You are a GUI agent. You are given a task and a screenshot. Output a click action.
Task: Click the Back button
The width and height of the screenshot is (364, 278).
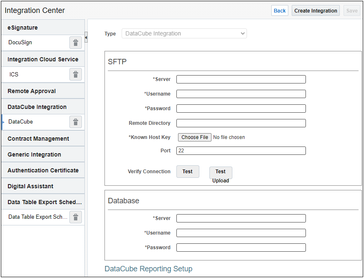coord(280,11)
